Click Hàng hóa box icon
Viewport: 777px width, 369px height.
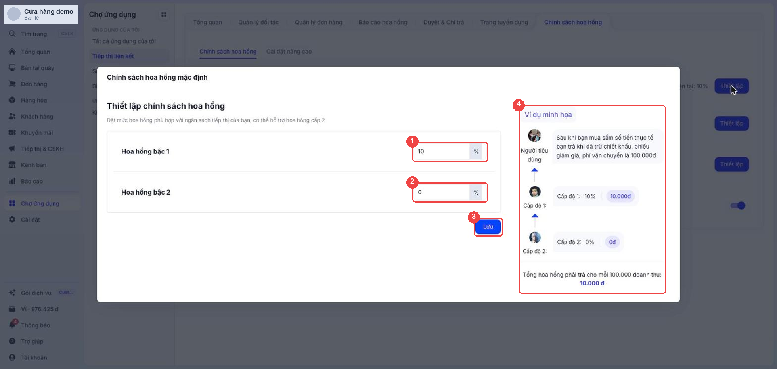(x=12, y=100)
